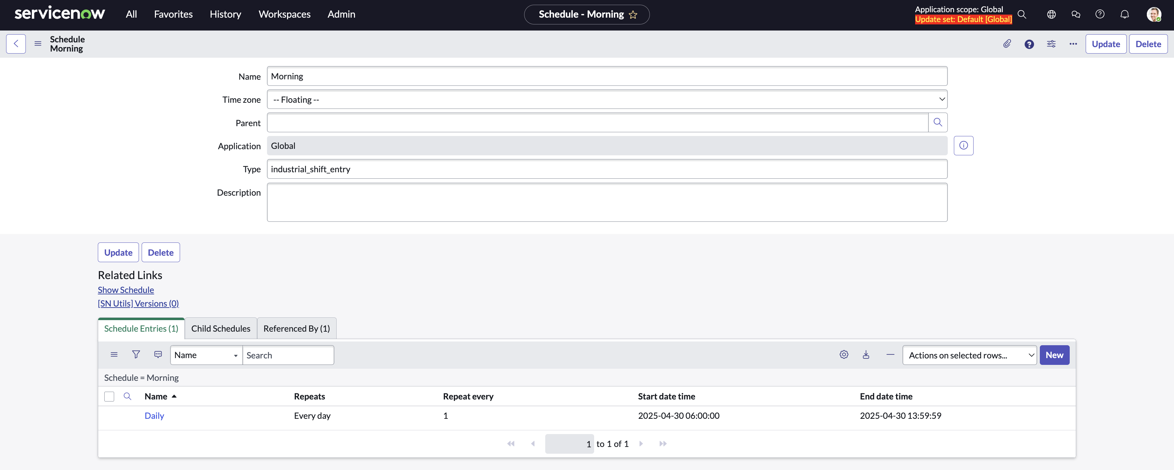Image resolution: width=1174 pixels, height=470 pixels.
Task: Open the Time zone Floating dropdown
Action: click(607, 99)
